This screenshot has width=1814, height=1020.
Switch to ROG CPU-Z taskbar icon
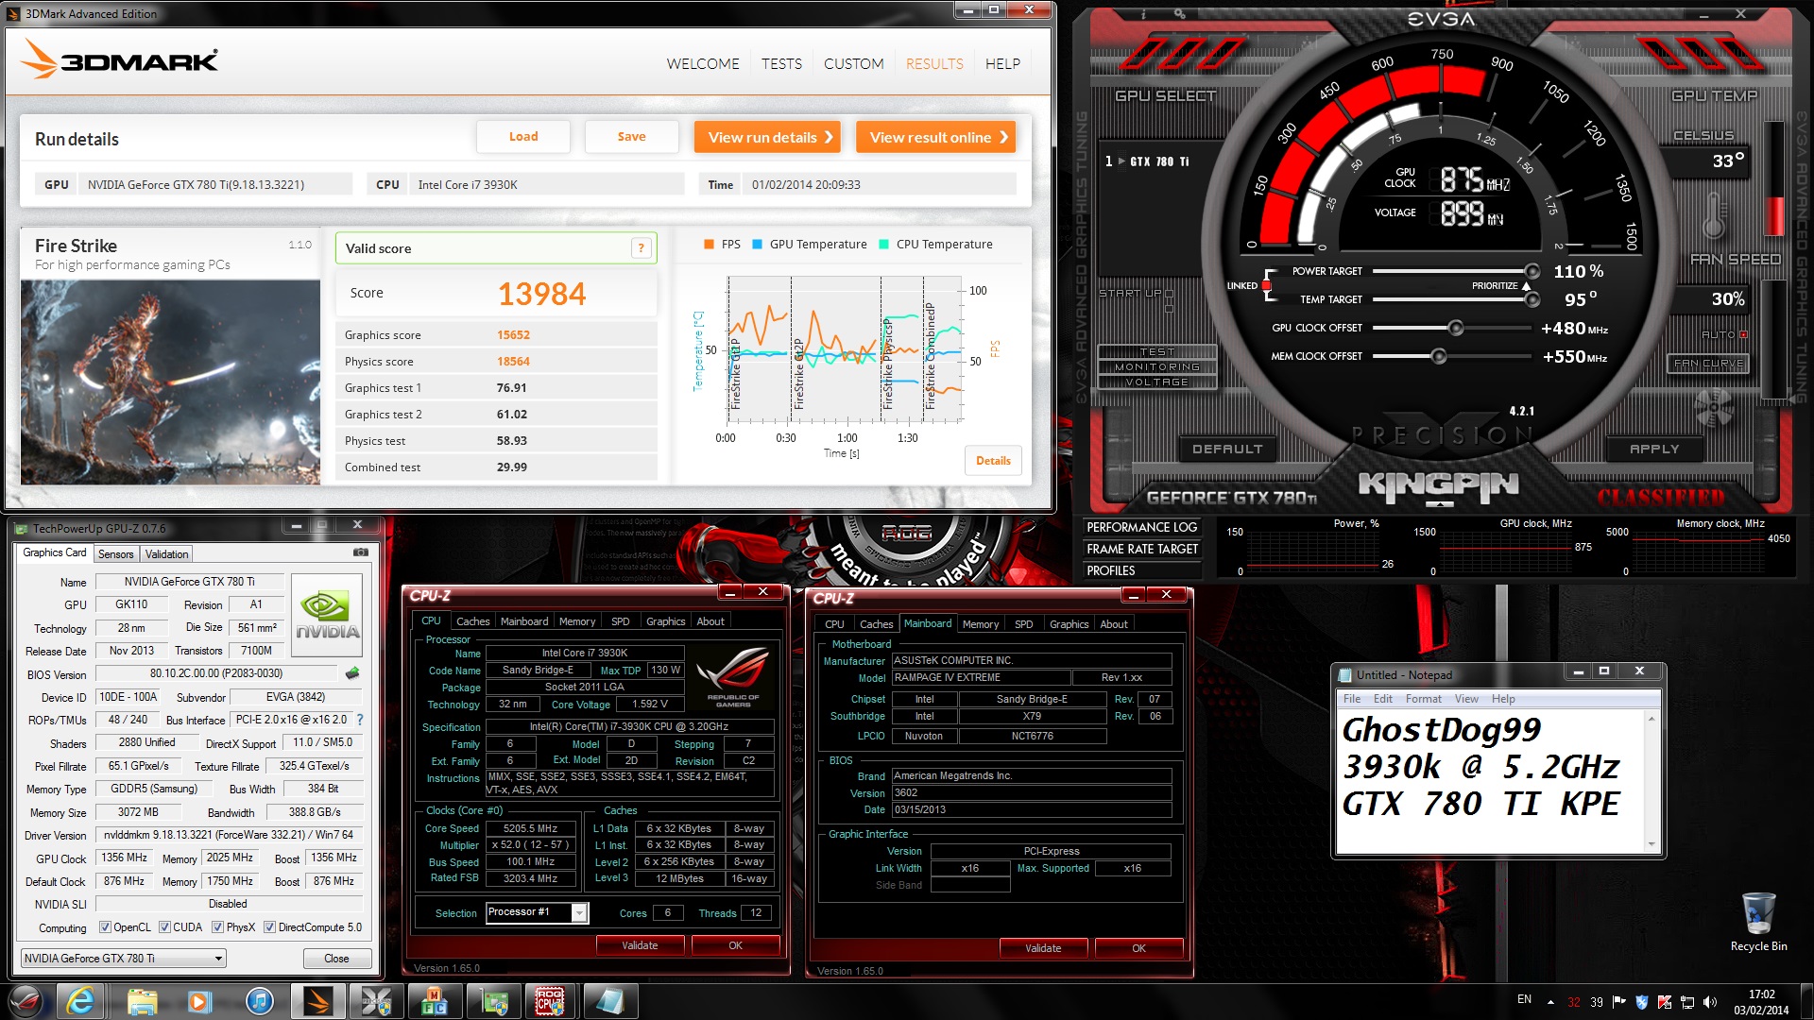pyautogui.click(x=551, y=1001)
